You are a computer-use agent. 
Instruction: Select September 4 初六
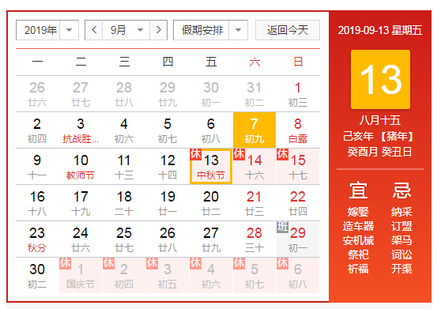click(x=124, y=130)
